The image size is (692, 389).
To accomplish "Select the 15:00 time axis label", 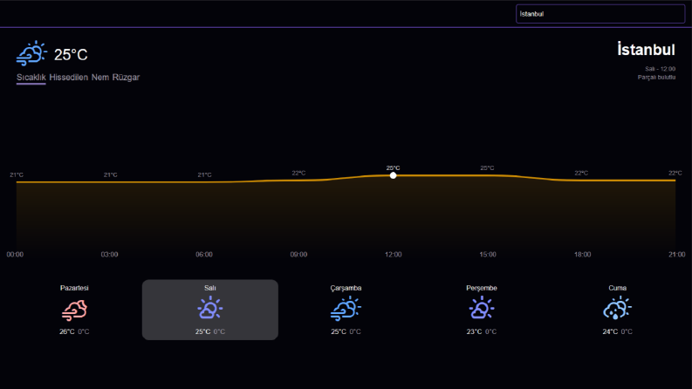I will click(488, 255).
